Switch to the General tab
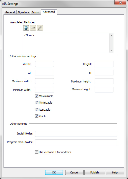 coord(10,12)
